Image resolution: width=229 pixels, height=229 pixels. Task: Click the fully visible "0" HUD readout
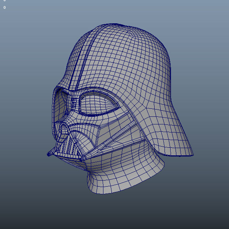(5, 8)
